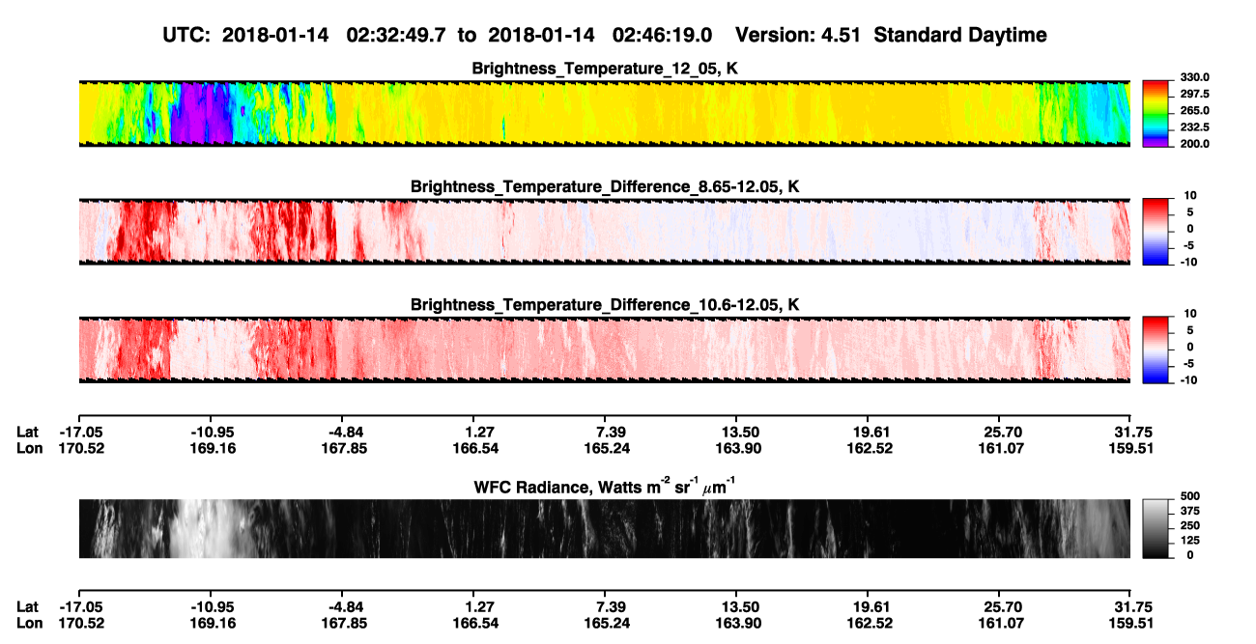Click the '375' tick on WFC Radiance color bar
The width and height of the screenshot is (1256, 644).
(x=1191, y=511)
